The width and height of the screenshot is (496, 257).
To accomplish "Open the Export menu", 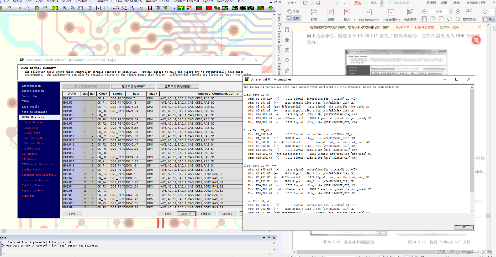I will [208, 1].
